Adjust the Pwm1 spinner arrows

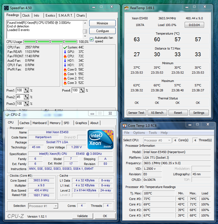[x=26, y=90]
